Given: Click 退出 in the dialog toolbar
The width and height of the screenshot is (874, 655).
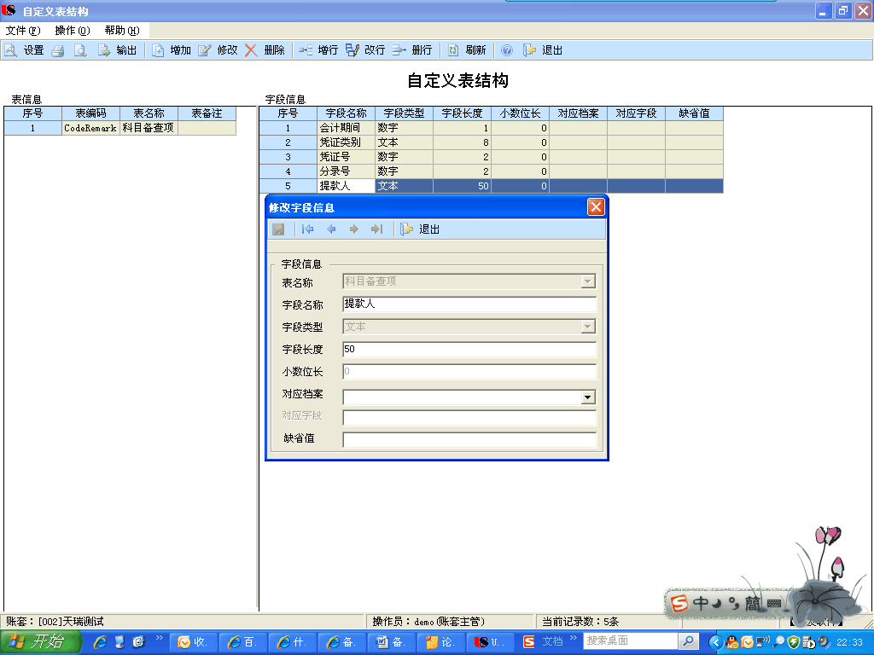Looking at the screenshot, I should [x=421, y=229].
